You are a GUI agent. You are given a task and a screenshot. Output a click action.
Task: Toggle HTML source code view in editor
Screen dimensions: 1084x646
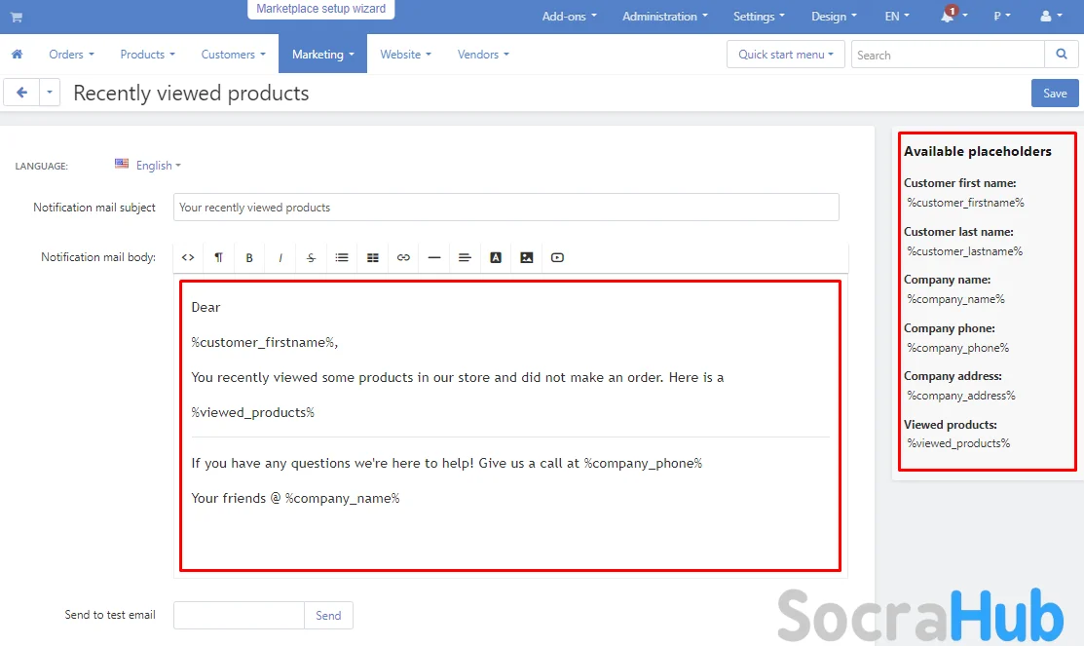click(188, 257)
